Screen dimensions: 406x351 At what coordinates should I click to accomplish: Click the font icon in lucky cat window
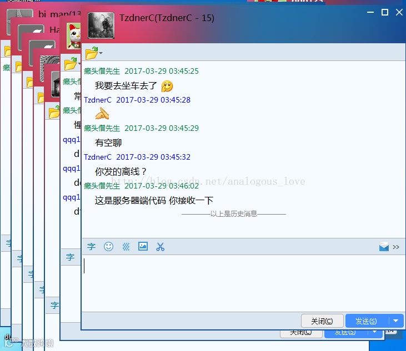pyautogui.click(x=70, y=257)
